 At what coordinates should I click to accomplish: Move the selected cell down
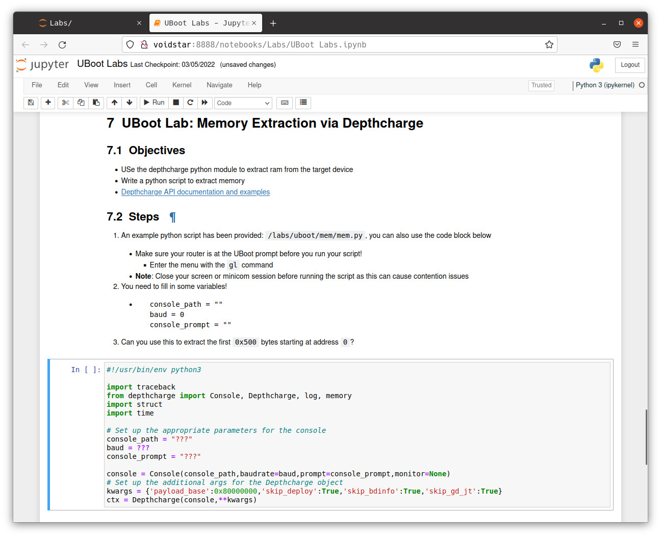coord(130,103)
